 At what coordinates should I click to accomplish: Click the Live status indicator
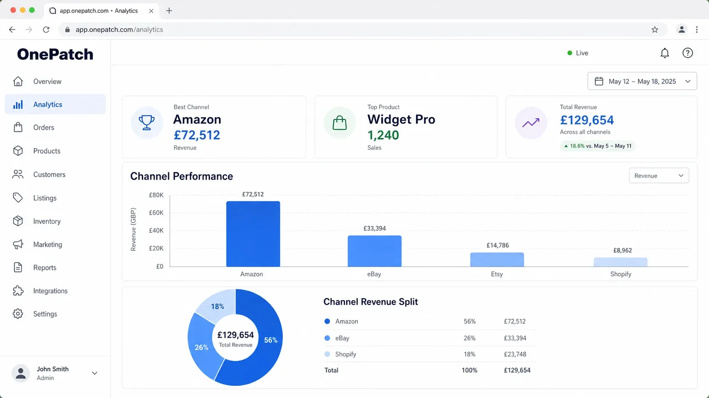click(578, 53)
